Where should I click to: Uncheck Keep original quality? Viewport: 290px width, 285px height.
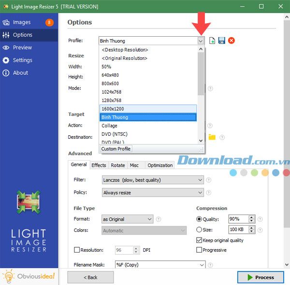[x=199, y=240]
